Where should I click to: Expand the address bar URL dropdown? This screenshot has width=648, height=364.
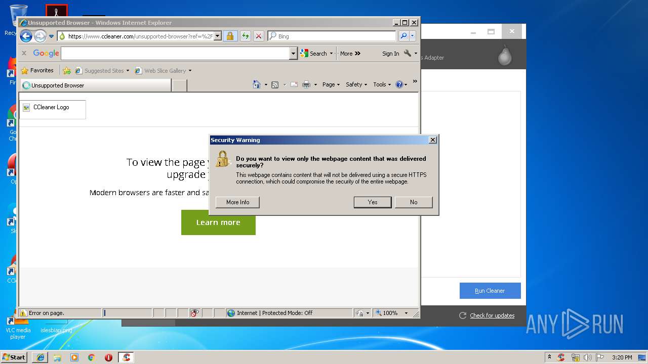pos(218,36)
